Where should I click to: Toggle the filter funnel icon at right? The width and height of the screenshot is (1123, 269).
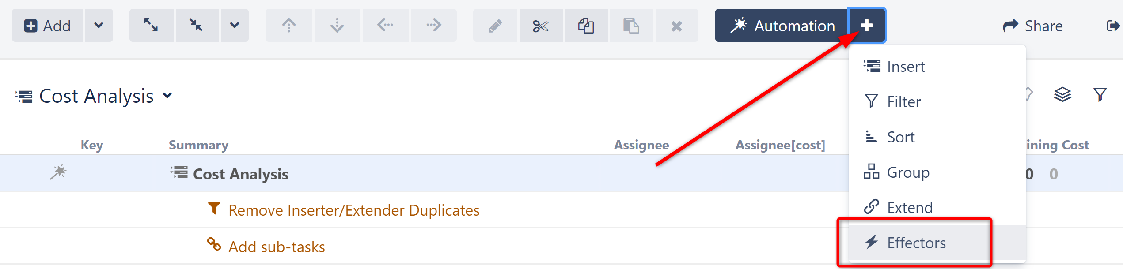(1100, 94)
